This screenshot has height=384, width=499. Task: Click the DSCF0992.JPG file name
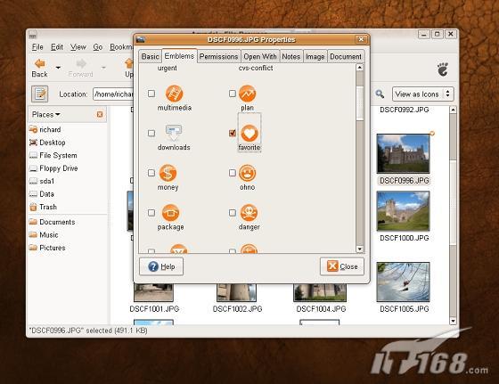(x=405, y=110)
